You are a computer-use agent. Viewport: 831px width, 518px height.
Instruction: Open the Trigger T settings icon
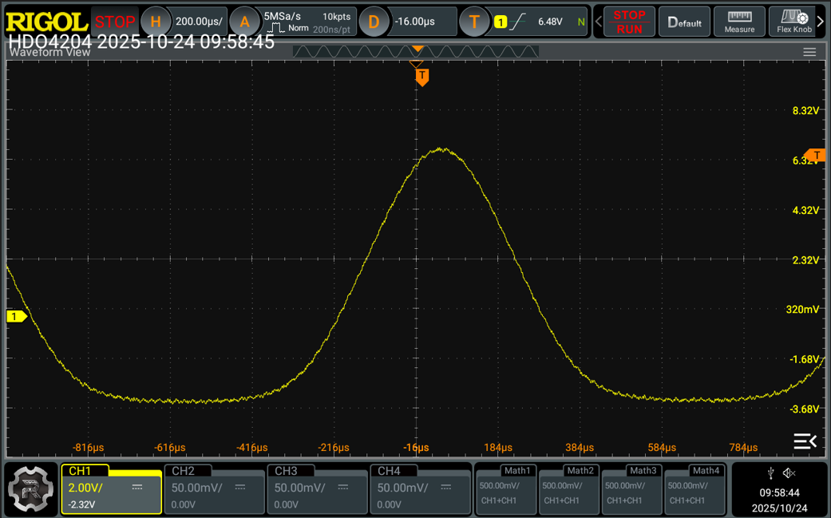(x=474, y=22)
